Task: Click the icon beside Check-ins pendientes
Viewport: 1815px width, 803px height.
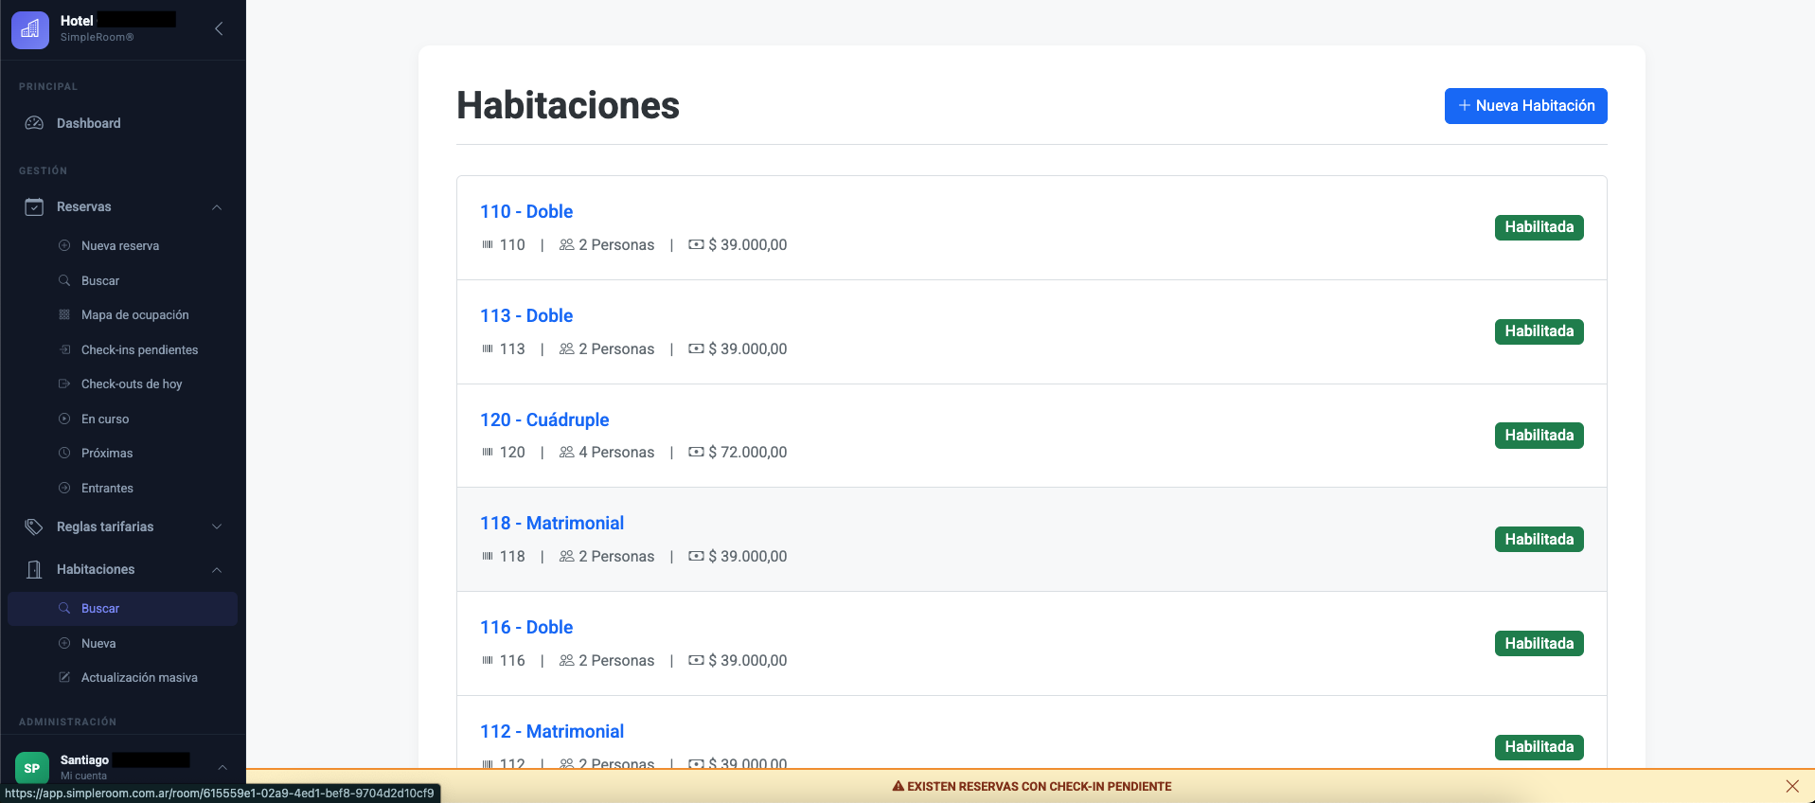Action: point(64,349)
